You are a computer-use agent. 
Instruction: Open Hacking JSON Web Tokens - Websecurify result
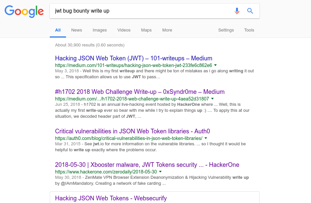point(111,198)
